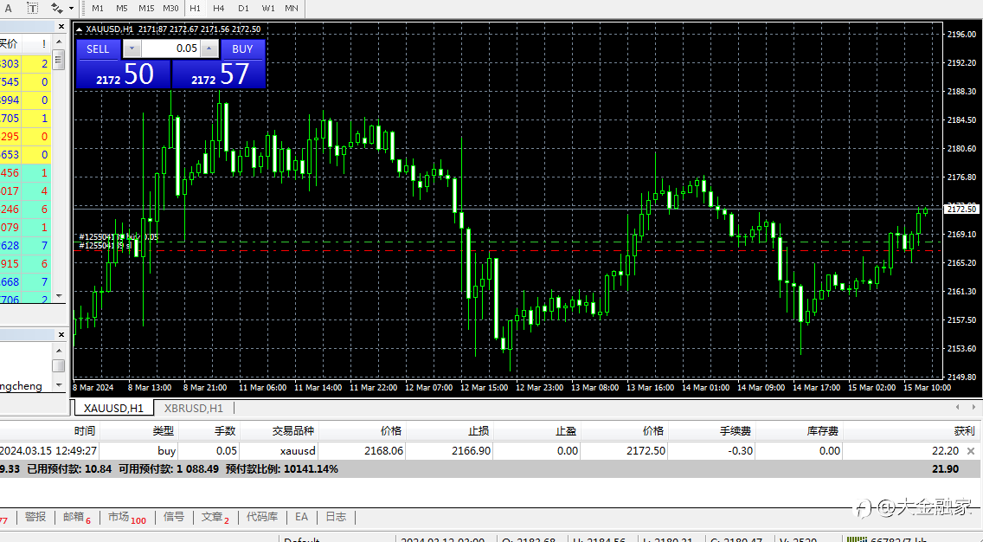Sort orders by 时间 column header
Screen dimensions: 983x542
tap(49, 431)
